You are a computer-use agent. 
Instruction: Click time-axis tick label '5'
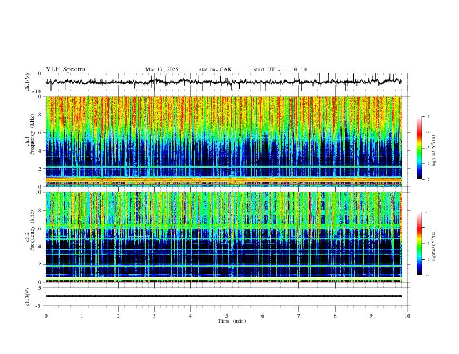coord(227,316)
